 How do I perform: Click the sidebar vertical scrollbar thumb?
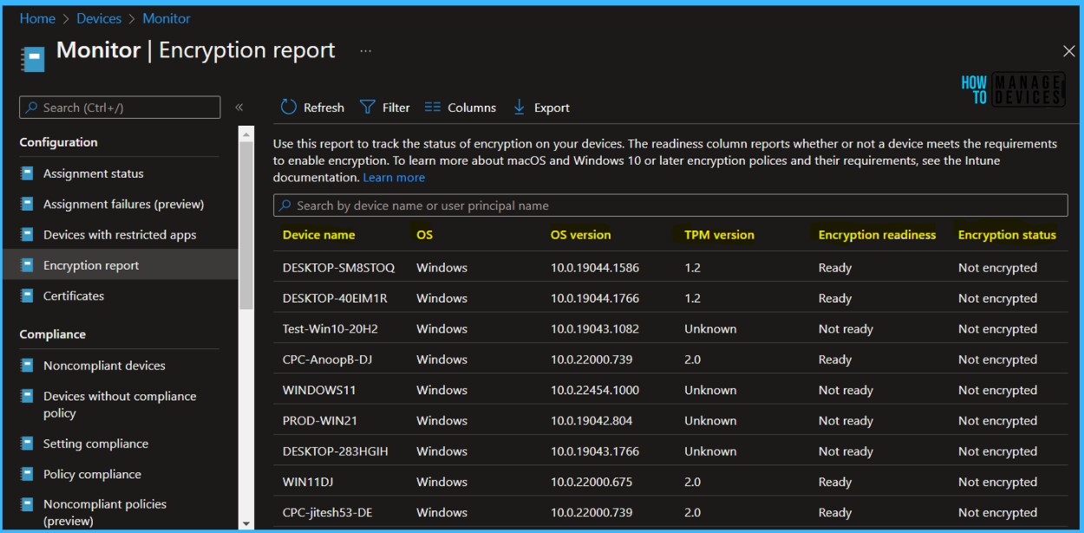click(246, 225)
